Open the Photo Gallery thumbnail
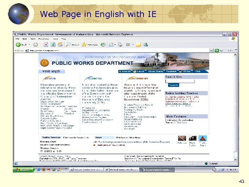 pyautogui.click(x=192, y=138)
